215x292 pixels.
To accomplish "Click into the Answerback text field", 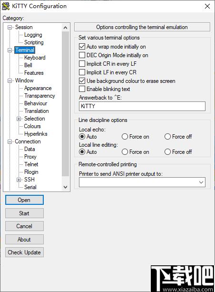I will pos(142,106).
